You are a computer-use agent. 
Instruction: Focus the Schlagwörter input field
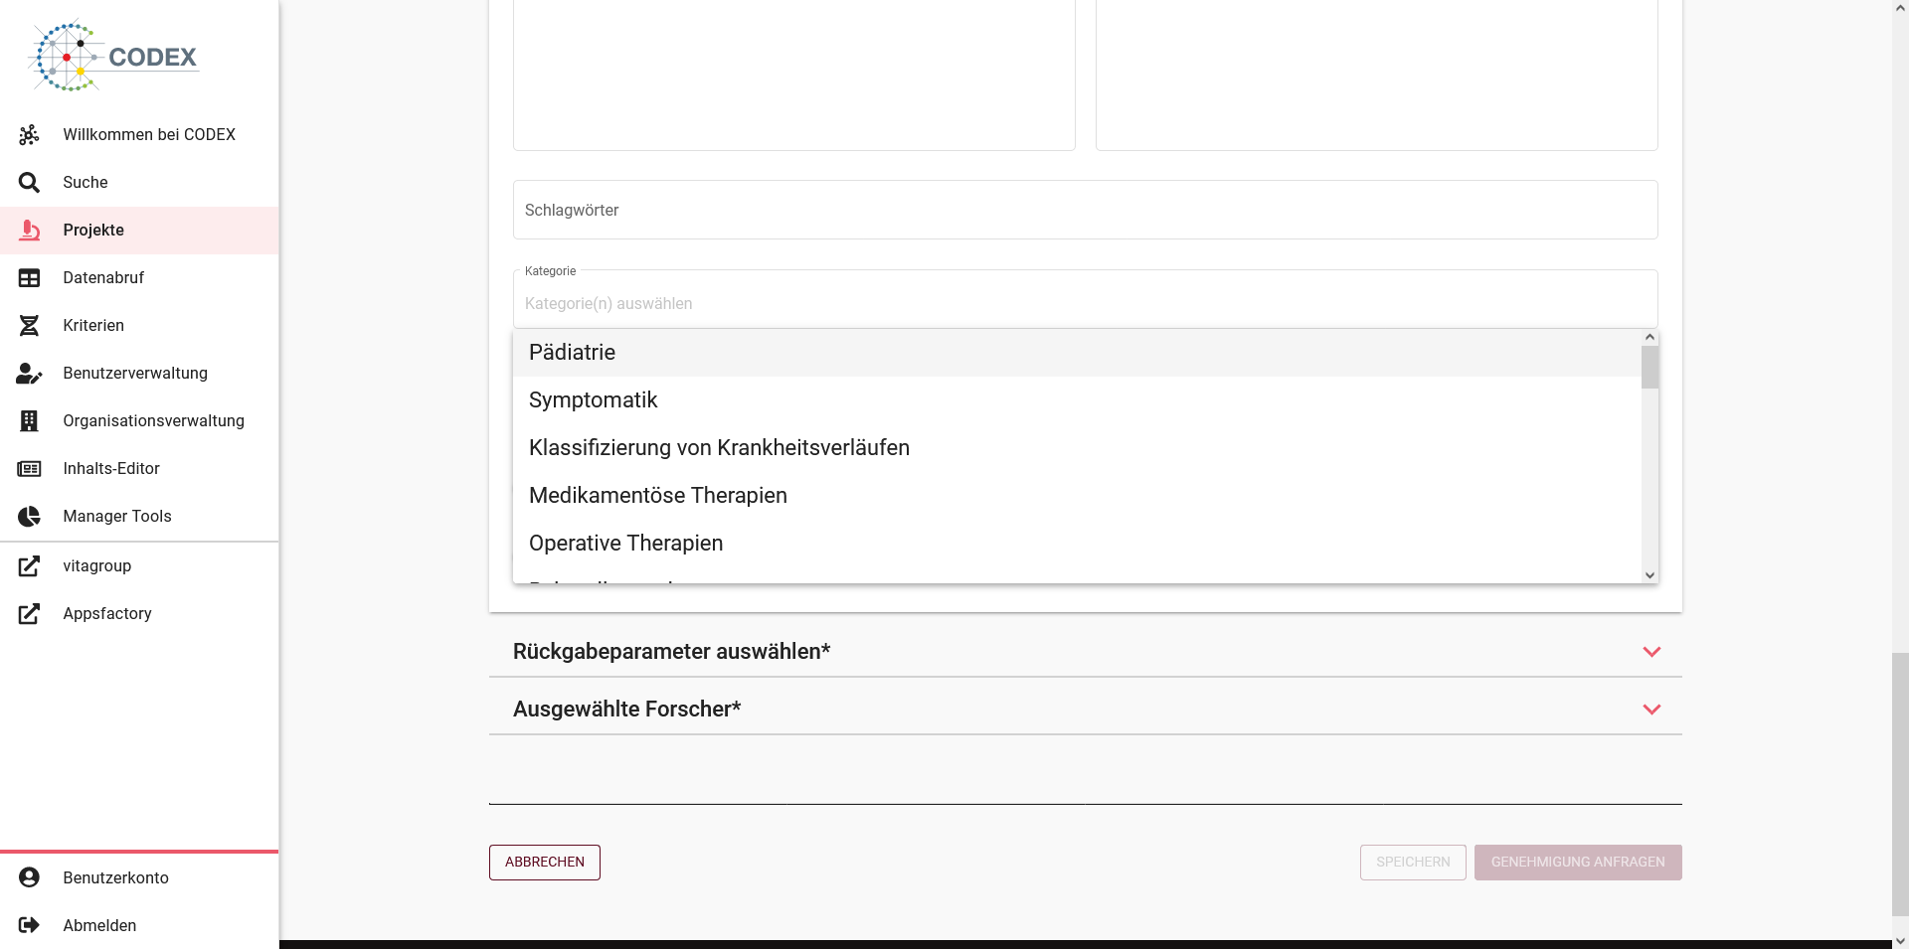click(x=1085, y=210)
